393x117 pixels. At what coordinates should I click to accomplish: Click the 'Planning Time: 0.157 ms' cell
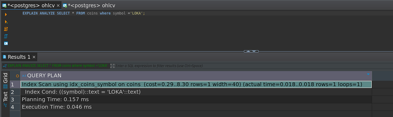[196, 99]
